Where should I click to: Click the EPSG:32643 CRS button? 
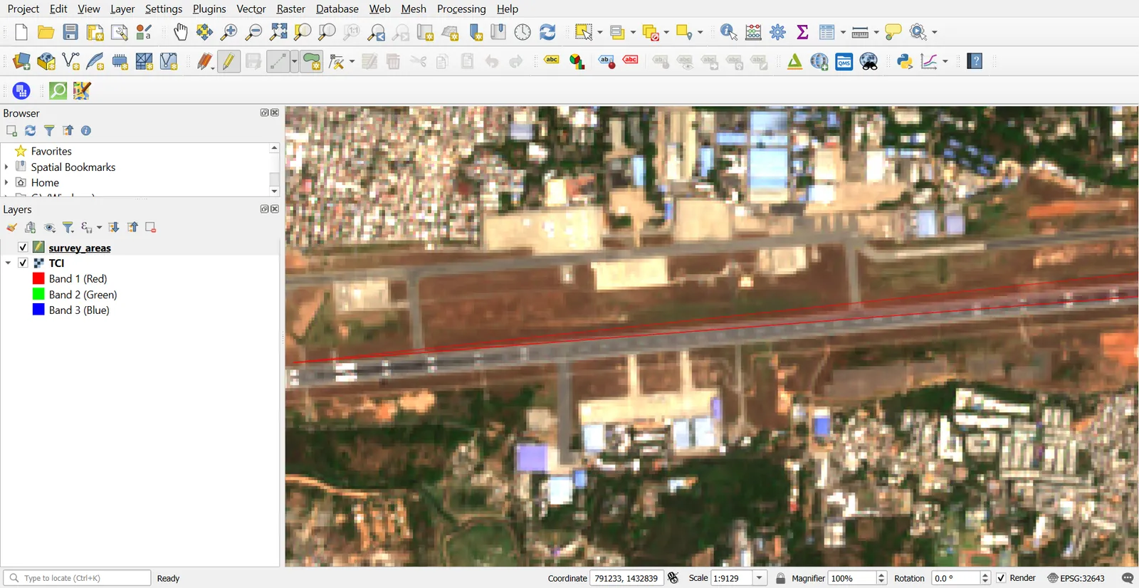pyautogui.click(x=1076, y=578)
